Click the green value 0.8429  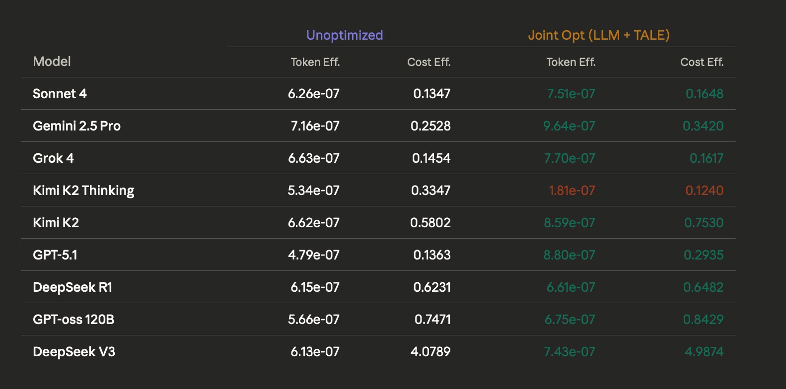pyautogui.click(x=704, y=320)
